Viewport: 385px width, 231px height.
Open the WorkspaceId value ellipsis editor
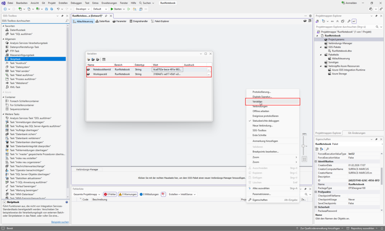[208, 74]
